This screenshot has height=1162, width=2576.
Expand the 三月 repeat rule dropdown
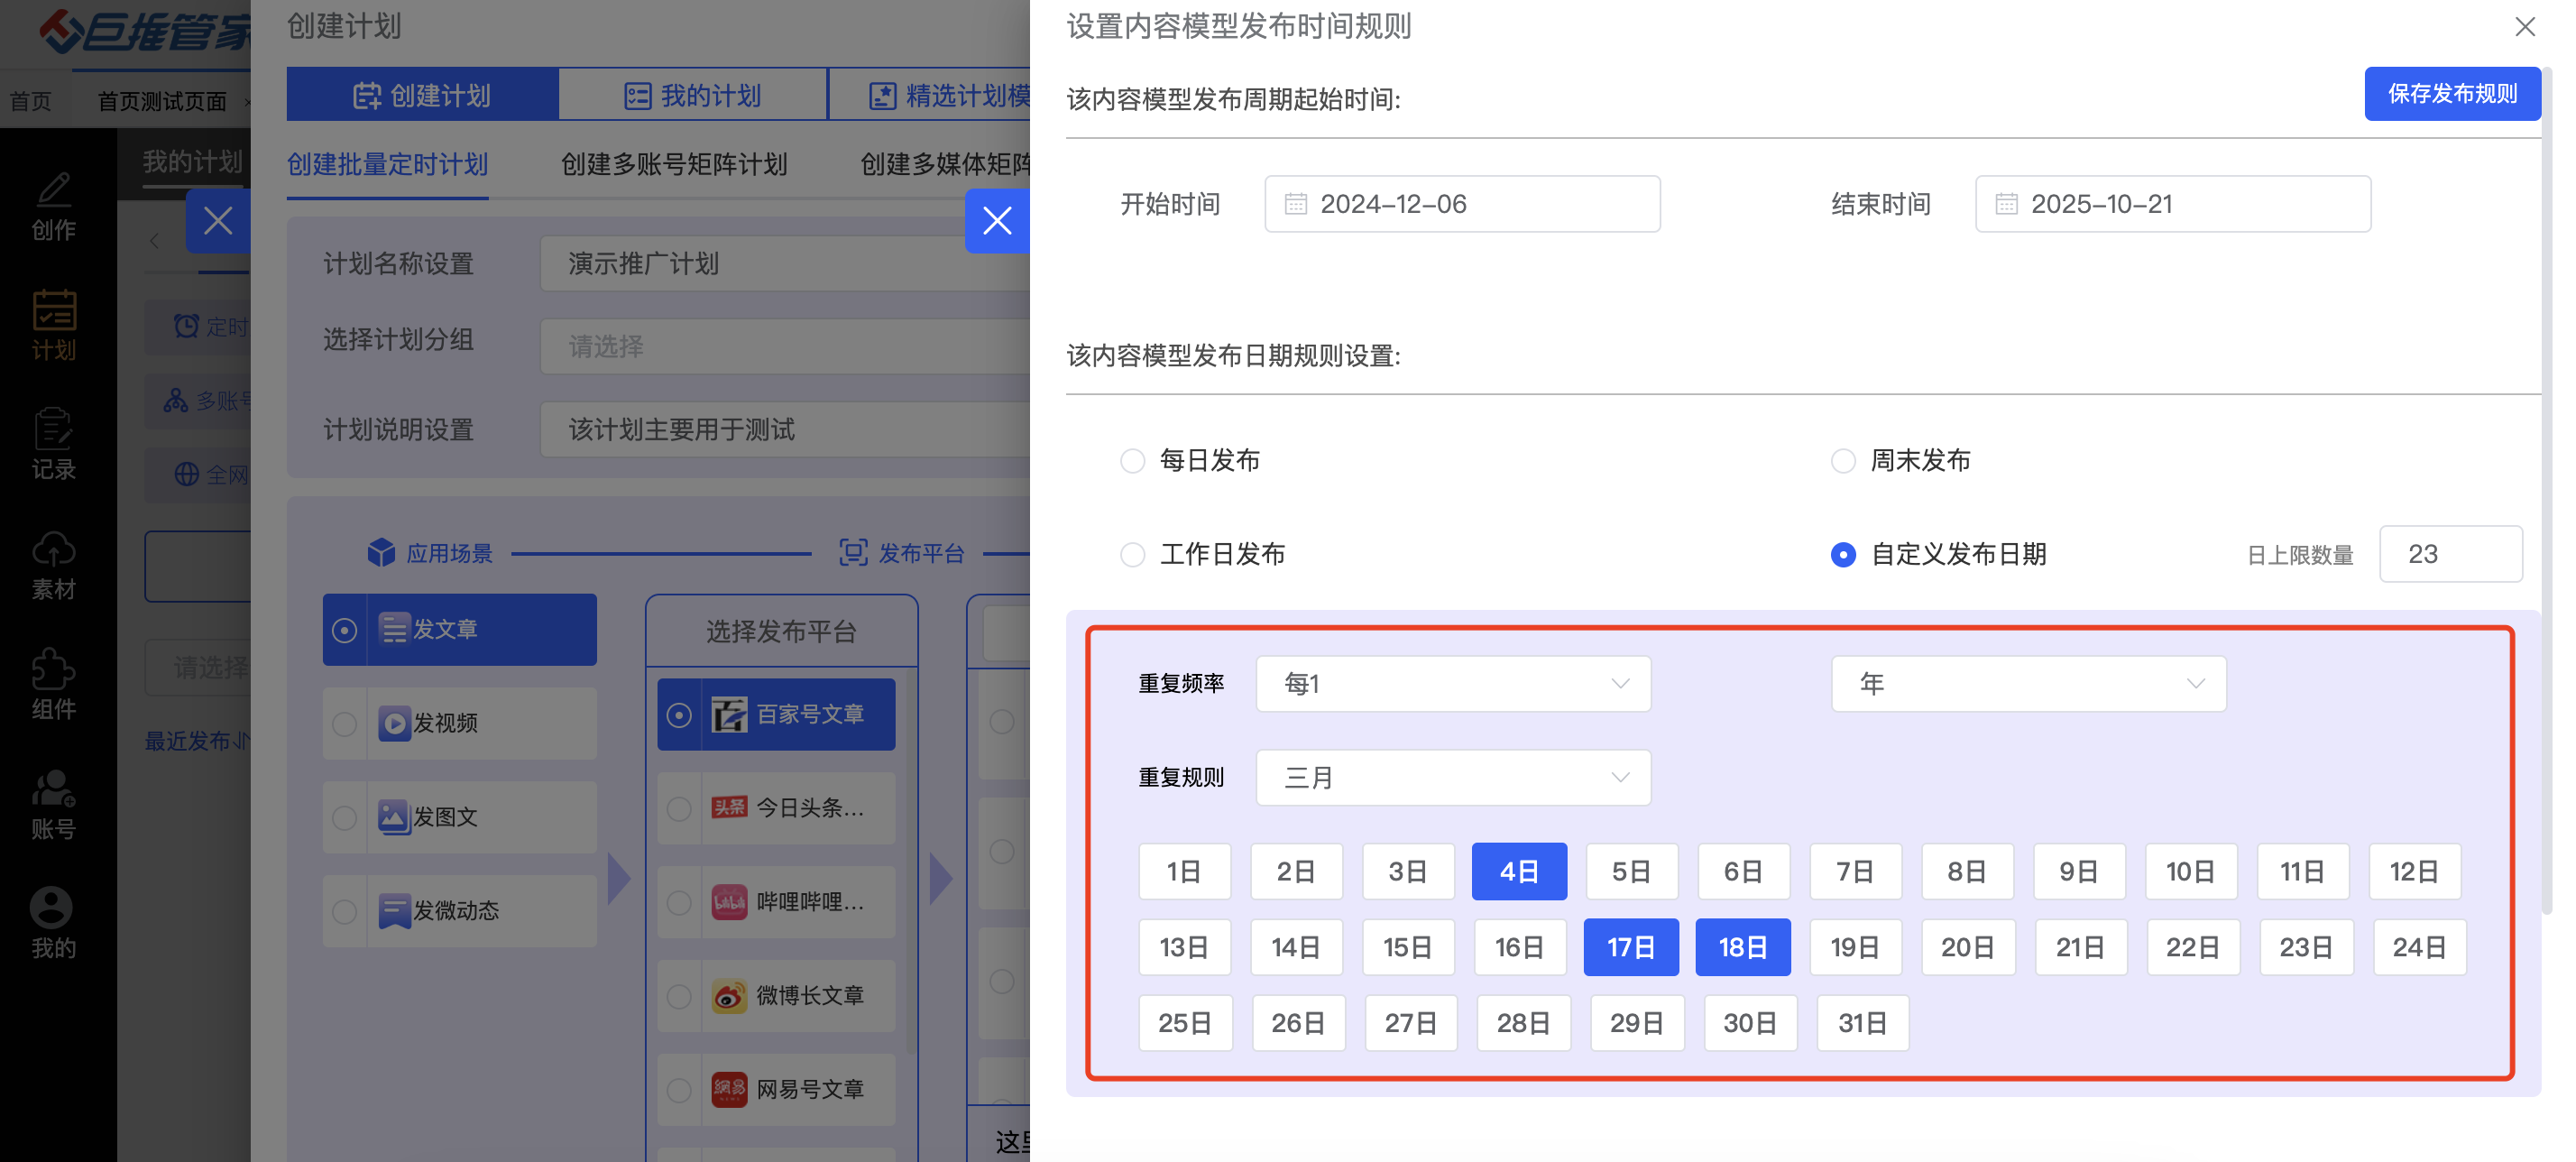pos(1452,778)
